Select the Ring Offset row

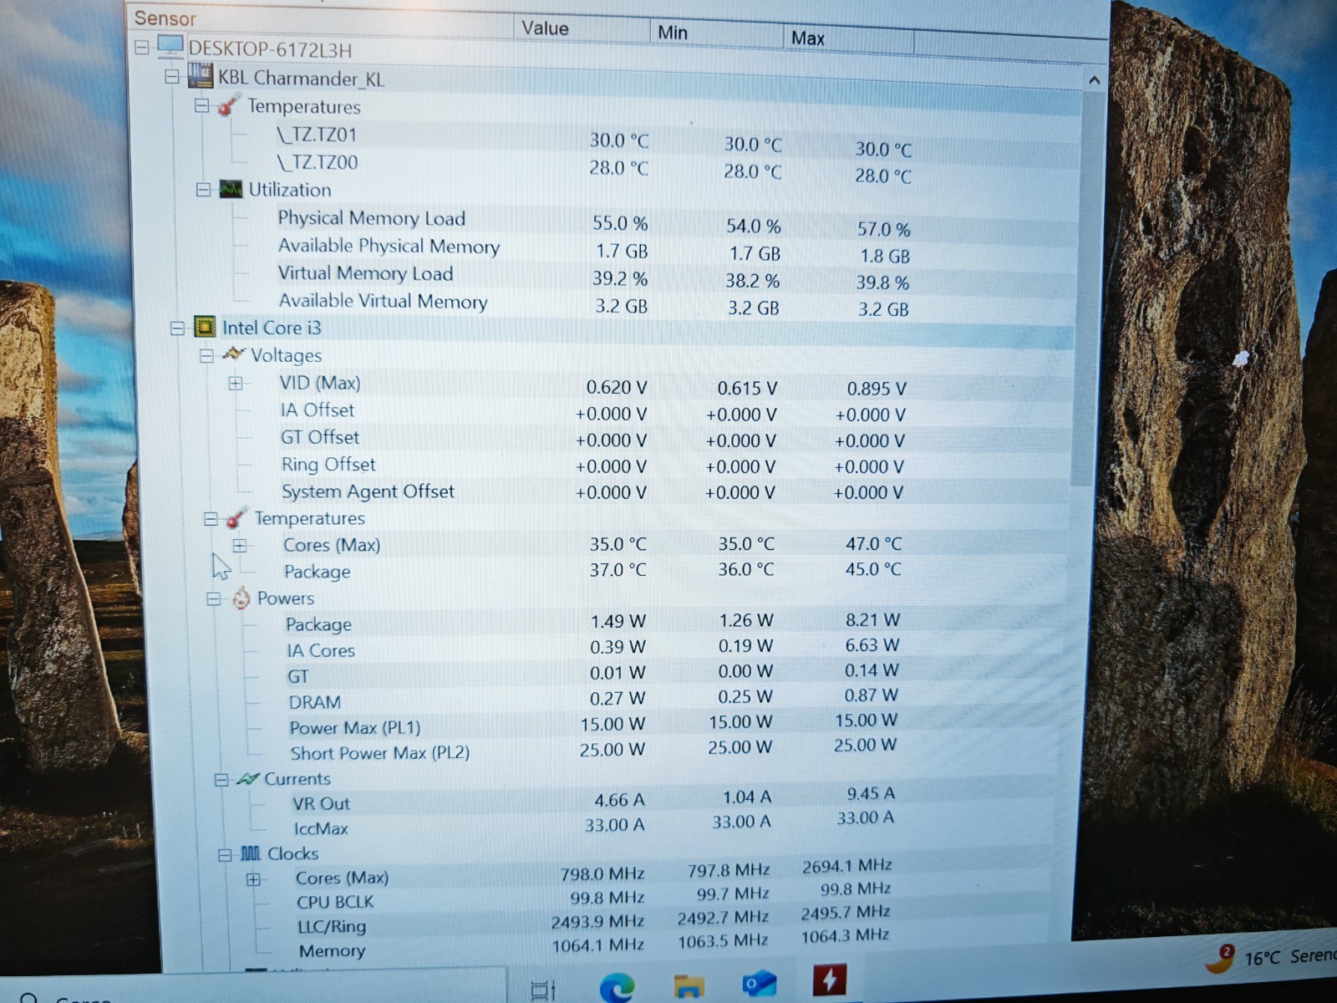[x=593, y=465]
